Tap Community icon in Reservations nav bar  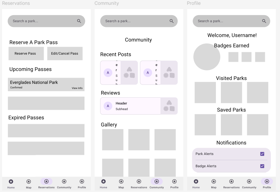click(x=64, y=182)
